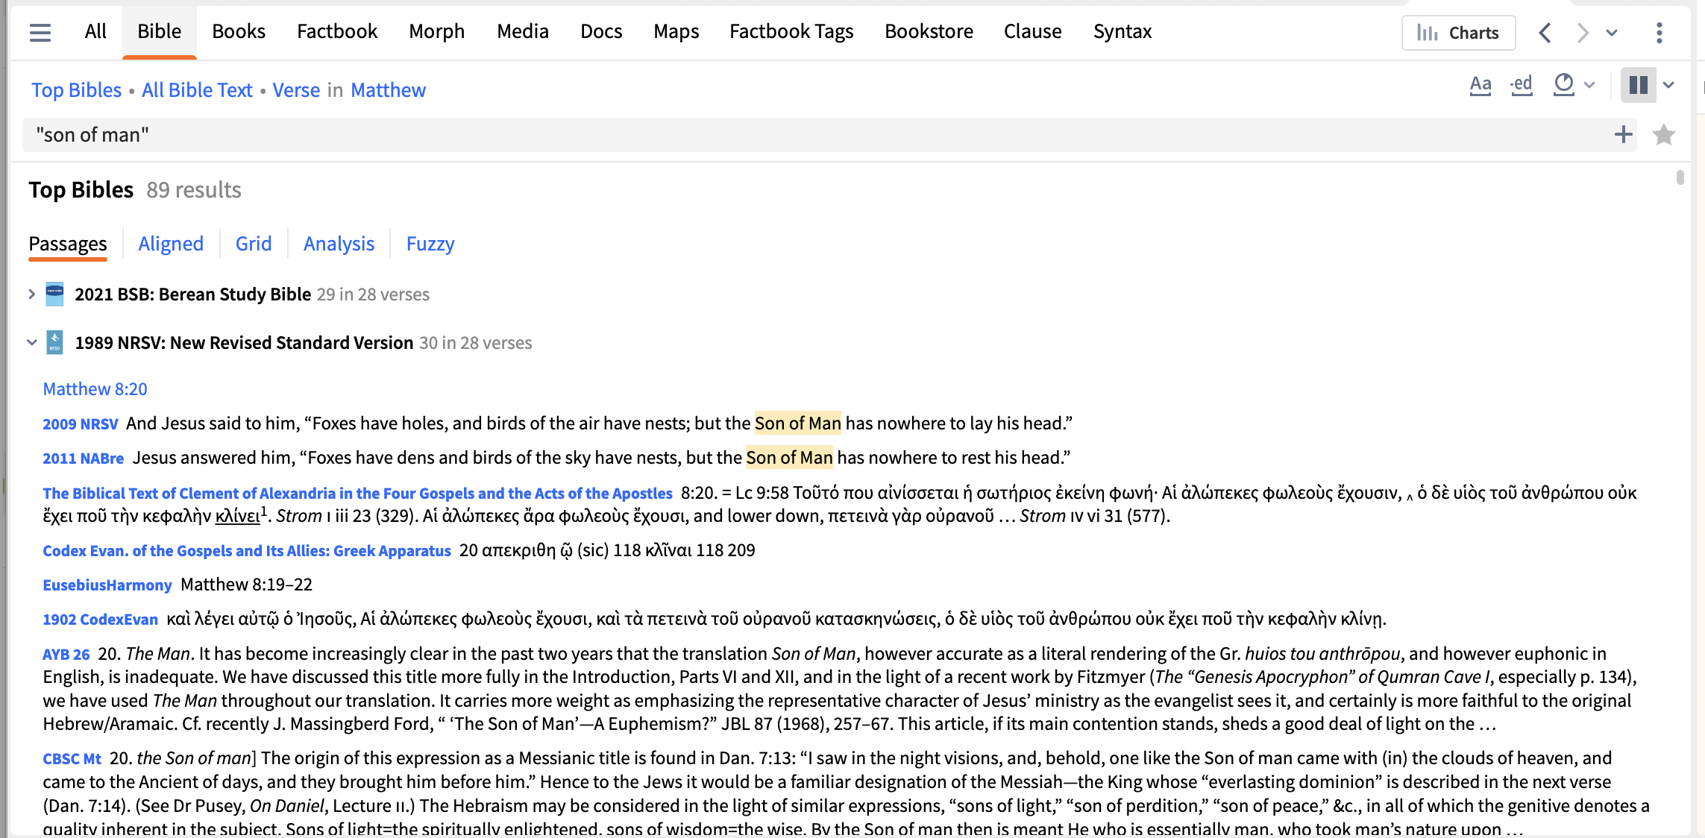The width and height of the screenshot is (1705, 838).
Task: Open the Matthew reference link
Action: [388, 89]
